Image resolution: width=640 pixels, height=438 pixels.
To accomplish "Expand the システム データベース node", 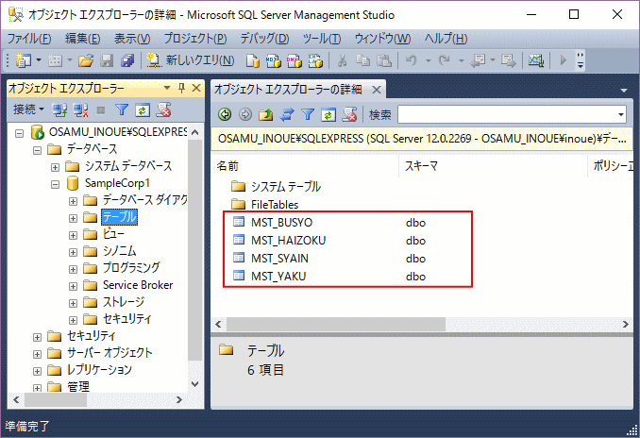I will click(x=55, y=167).
